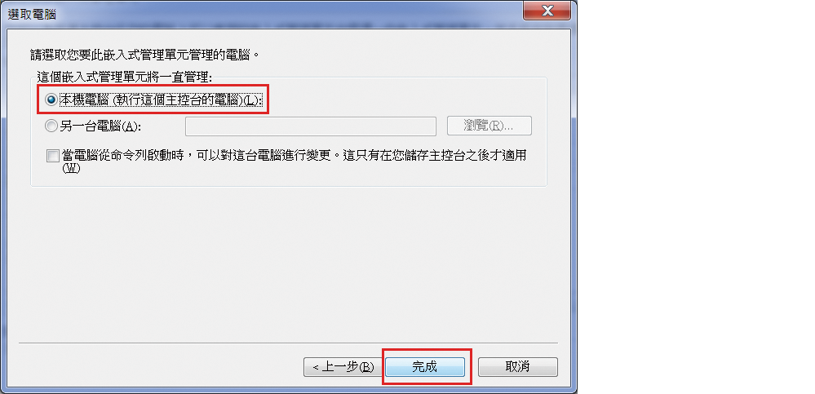Click the 選取電腦 title bar text
The image size is (815, 394).
(x=32, y=14)
